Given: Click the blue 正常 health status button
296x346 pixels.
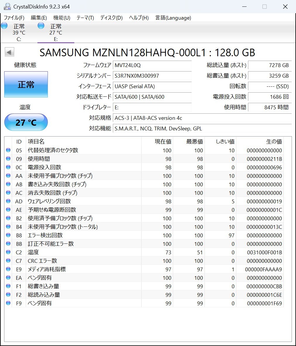Looking at the screenshot, I should click(26, 85).
